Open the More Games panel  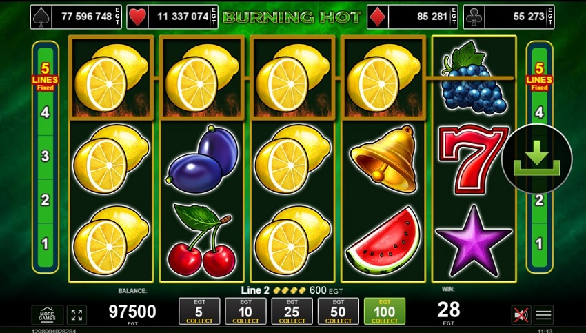tap(48, 314)
